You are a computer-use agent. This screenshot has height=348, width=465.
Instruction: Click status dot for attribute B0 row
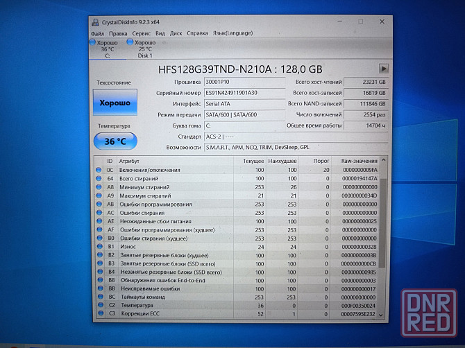[100, 238]
